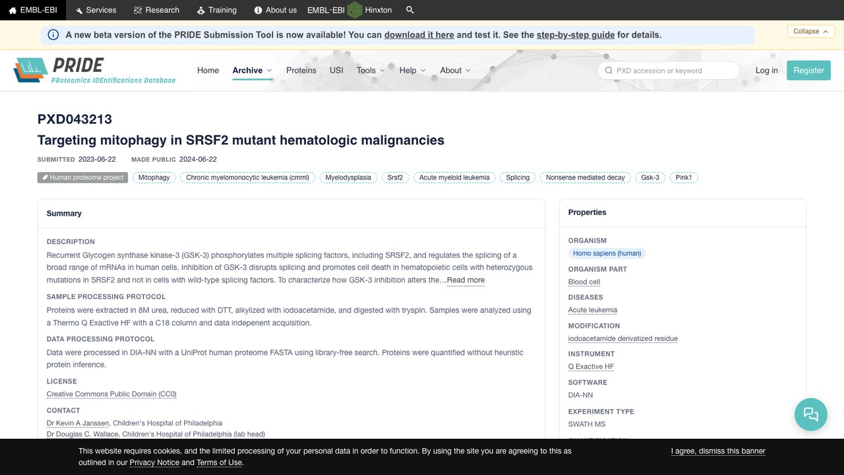Expand the Archive dropdown menu
Viewport: 844px width, 475px height.
pos(252,71)
